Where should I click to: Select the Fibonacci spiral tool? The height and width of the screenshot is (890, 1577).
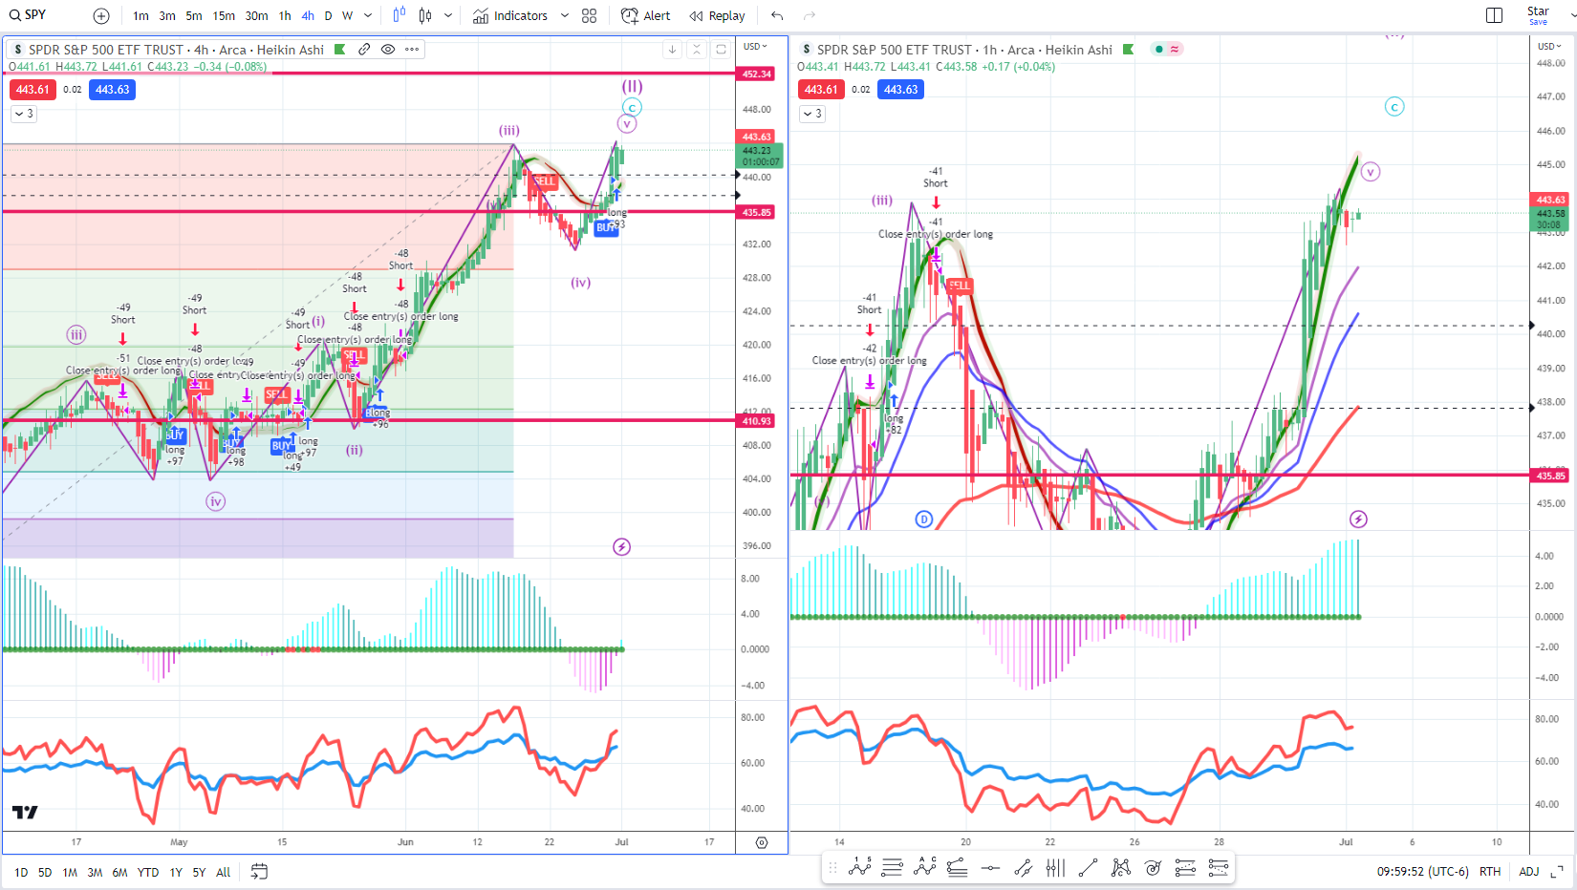[1153, 867]
